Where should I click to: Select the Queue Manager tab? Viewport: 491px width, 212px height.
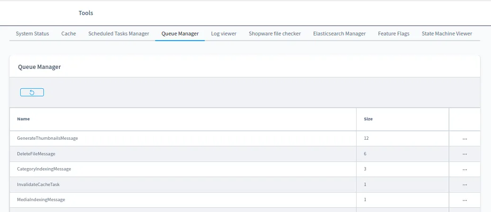pyautogui.click(x=180, y=34)
